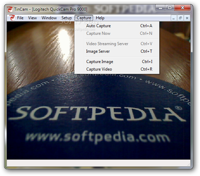
Task: Click the TinCam document icon in menu bar
Action: click(x=12, y=18)
